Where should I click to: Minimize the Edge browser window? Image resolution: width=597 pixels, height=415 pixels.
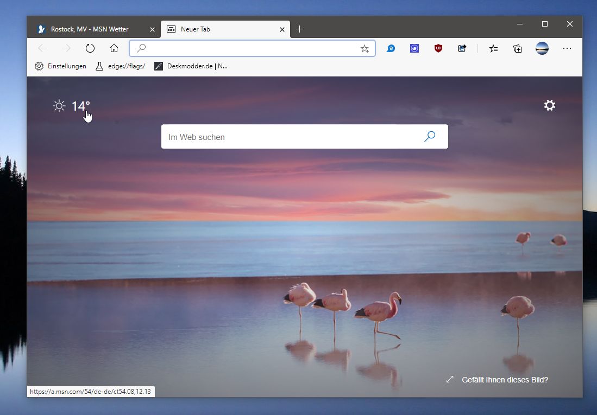point(520,24)
